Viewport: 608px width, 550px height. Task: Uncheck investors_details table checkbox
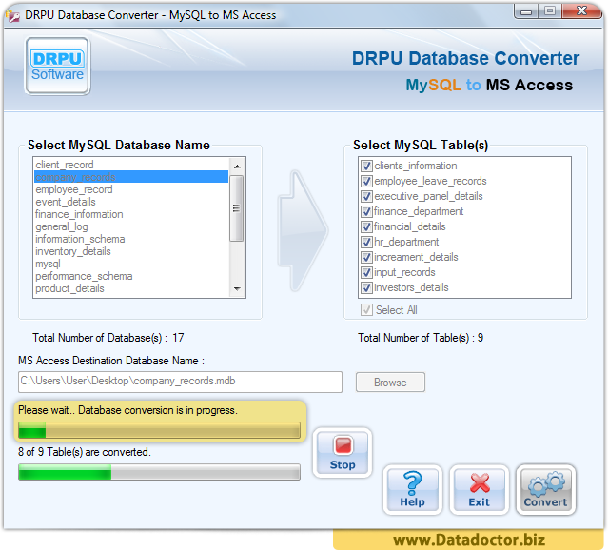pos(366,287)
